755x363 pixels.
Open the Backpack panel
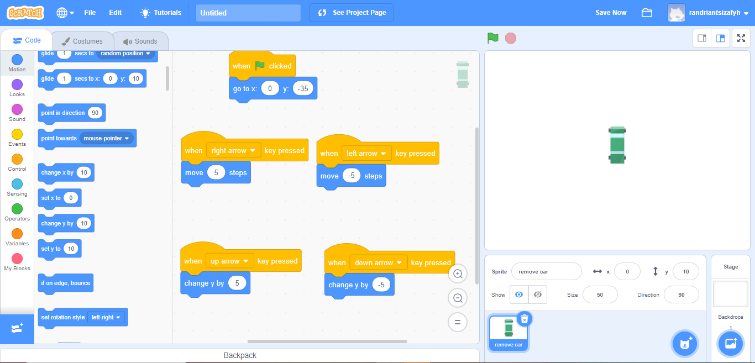(x=240, y=355)
